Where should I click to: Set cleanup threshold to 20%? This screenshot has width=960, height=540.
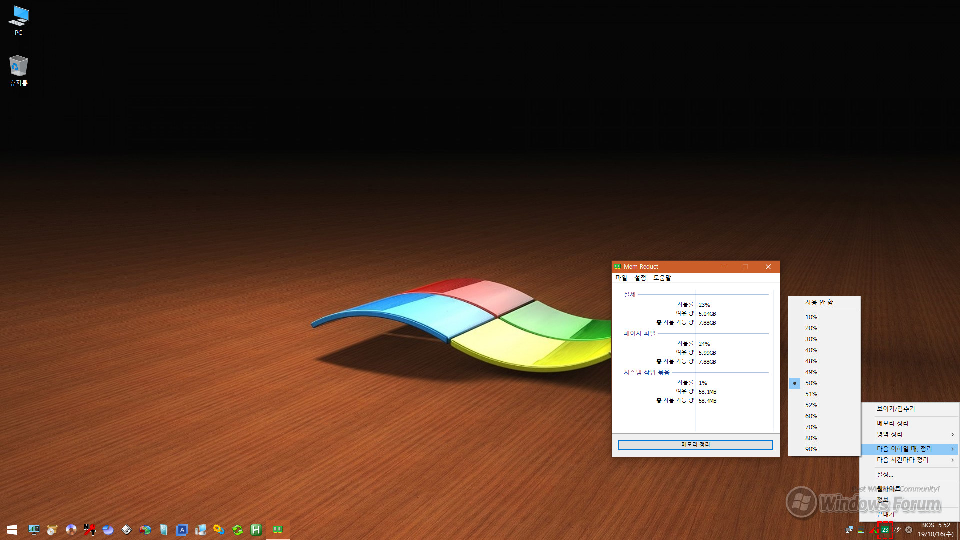click(824, 328)
